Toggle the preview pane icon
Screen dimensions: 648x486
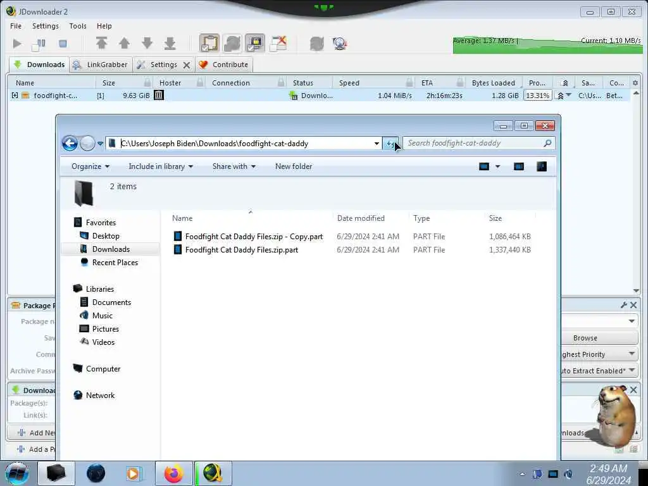coord(519,166)
